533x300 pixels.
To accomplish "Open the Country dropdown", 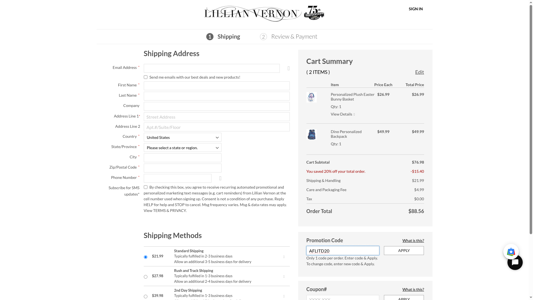I will 182,137.
